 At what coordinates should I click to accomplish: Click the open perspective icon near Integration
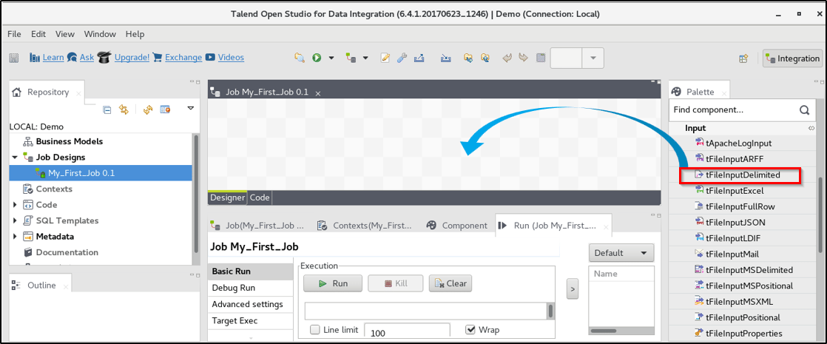point(743,58)
